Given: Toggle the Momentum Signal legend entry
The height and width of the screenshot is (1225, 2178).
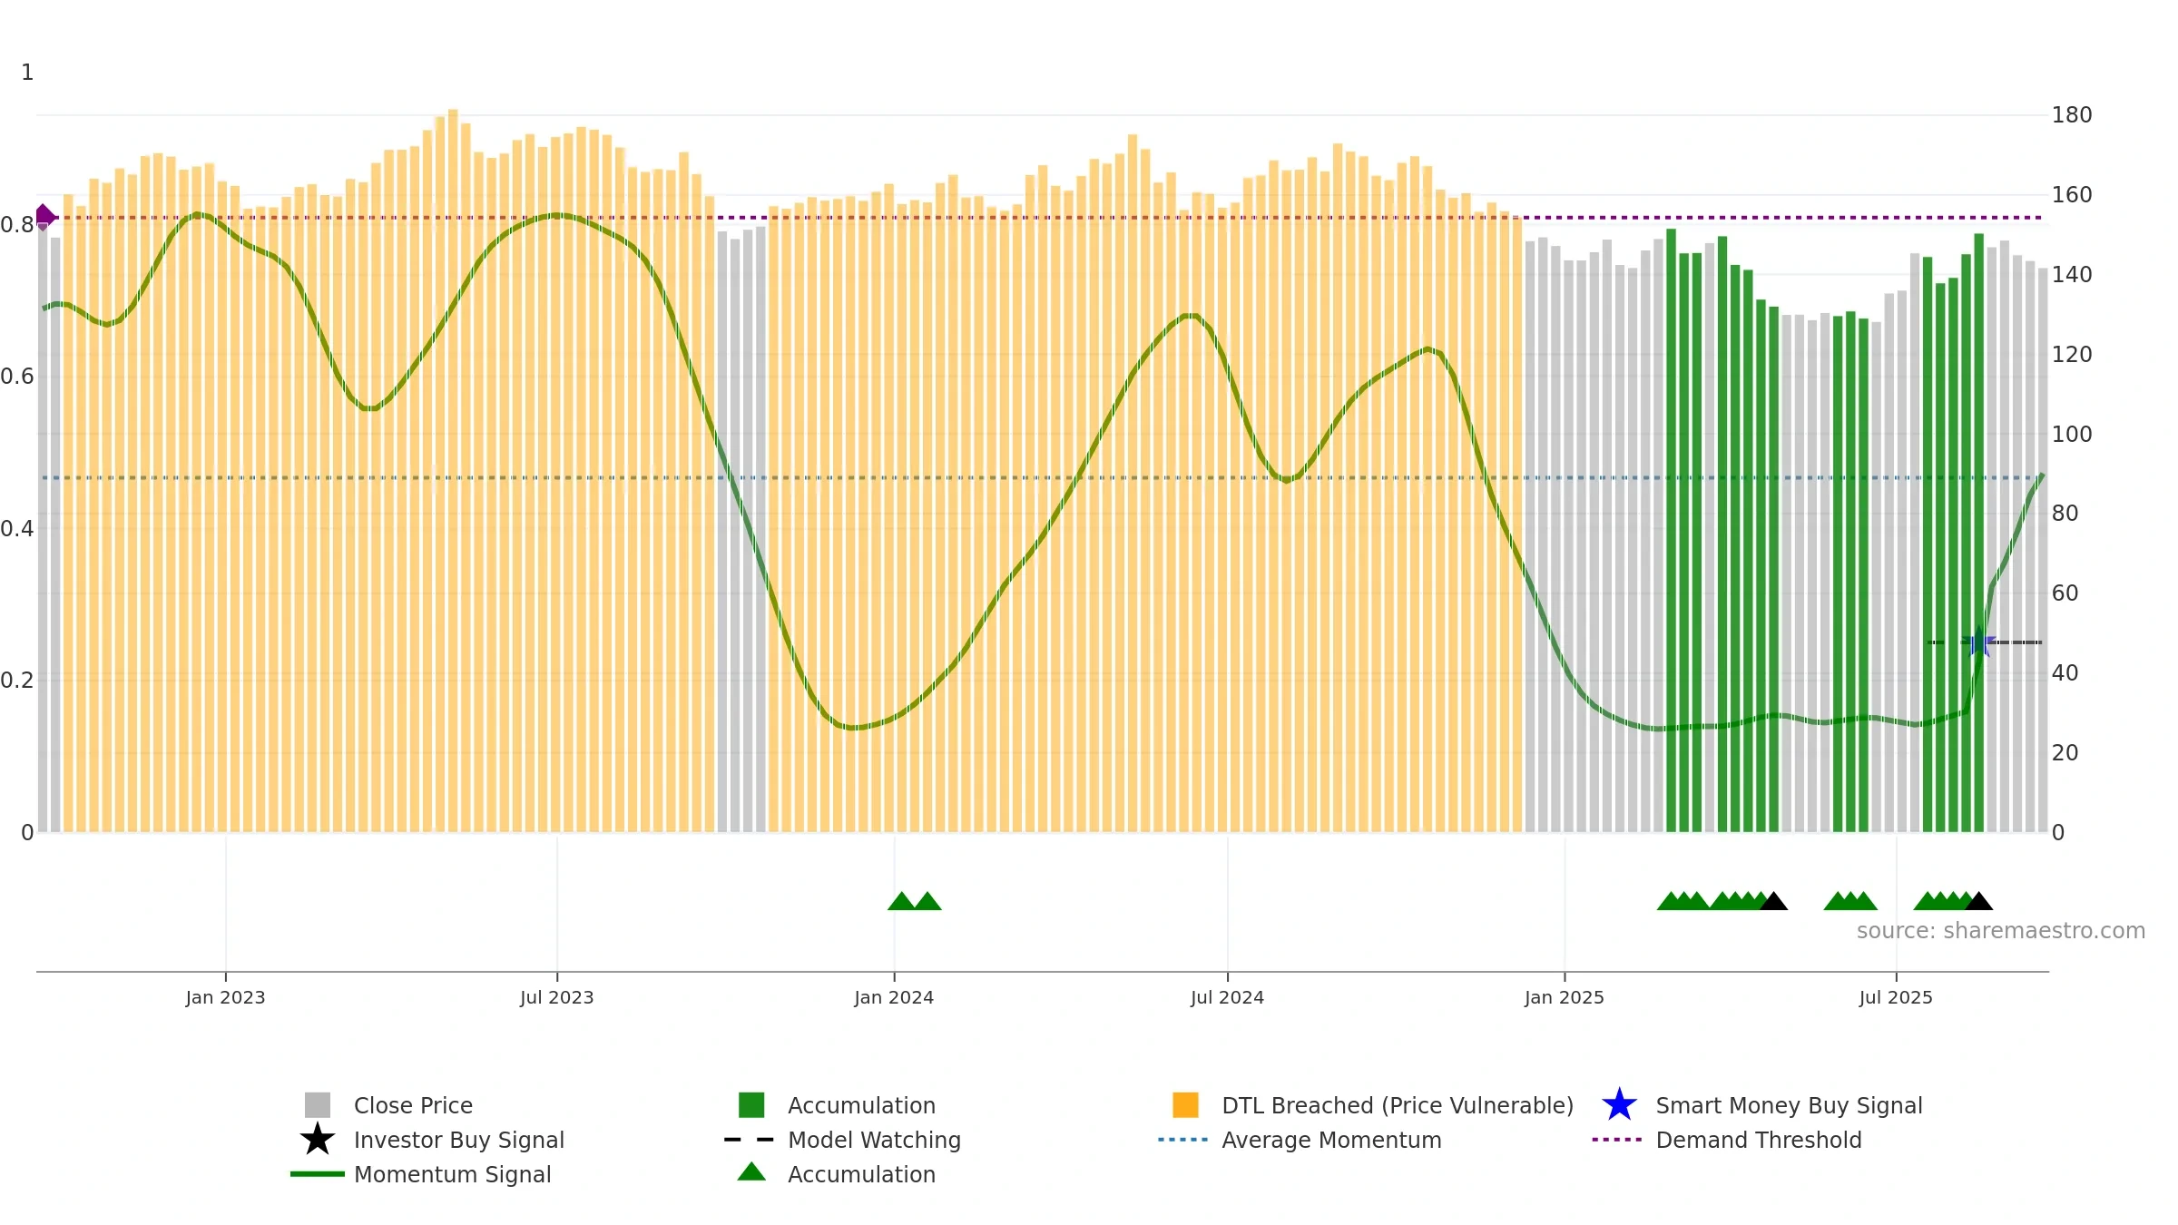Looking at the screenshot, I should (x=421, y=1174).
